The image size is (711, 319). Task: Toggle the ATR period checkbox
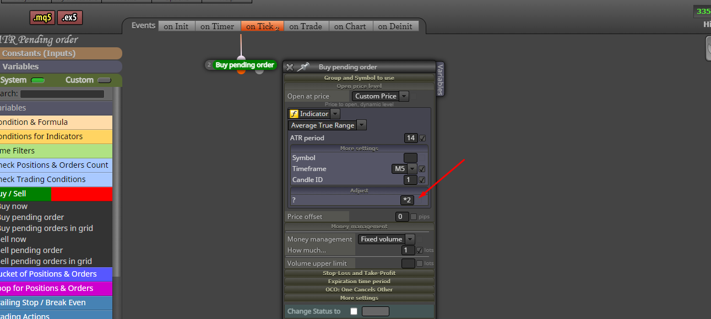click(422, 138)
